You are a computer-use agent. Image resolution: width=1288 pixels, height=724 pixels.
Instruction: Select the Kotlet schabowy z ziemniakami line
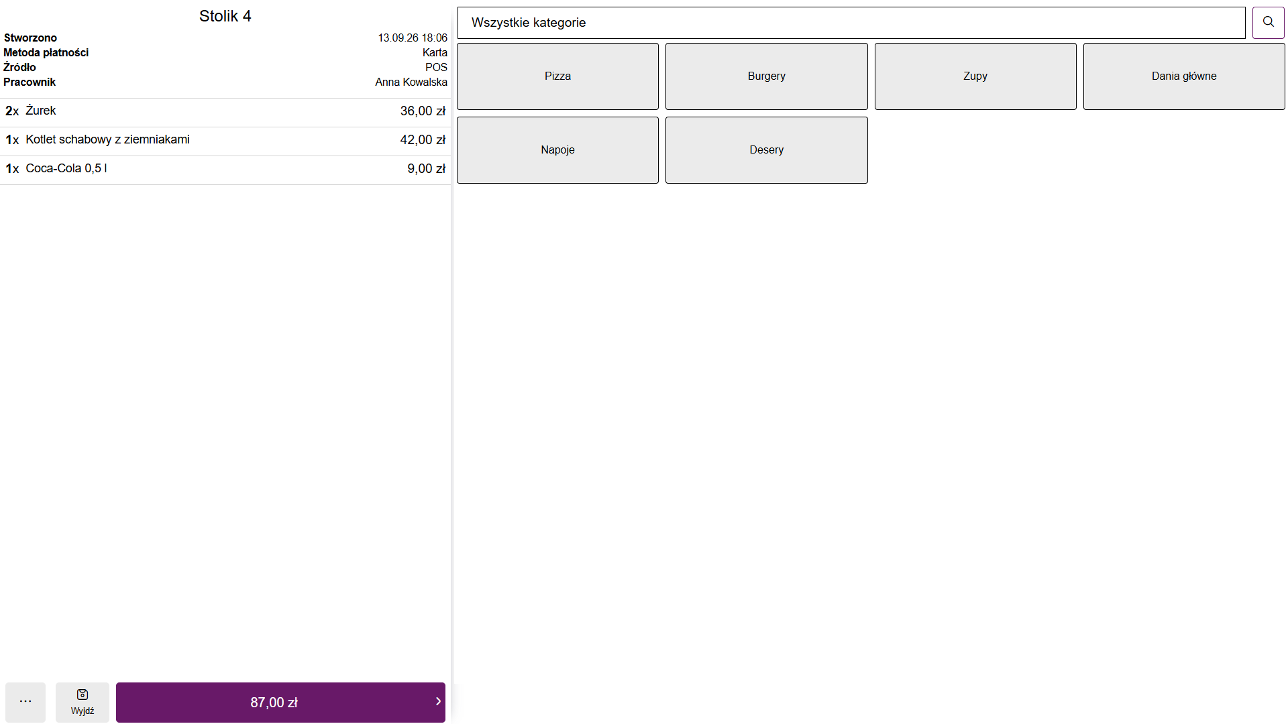tap(225, 141)
